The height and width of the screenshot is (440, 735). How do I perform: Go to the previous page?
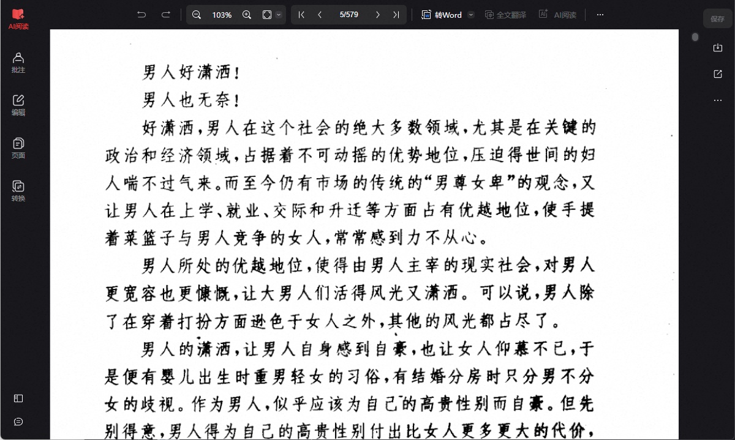tap(320, 15)
